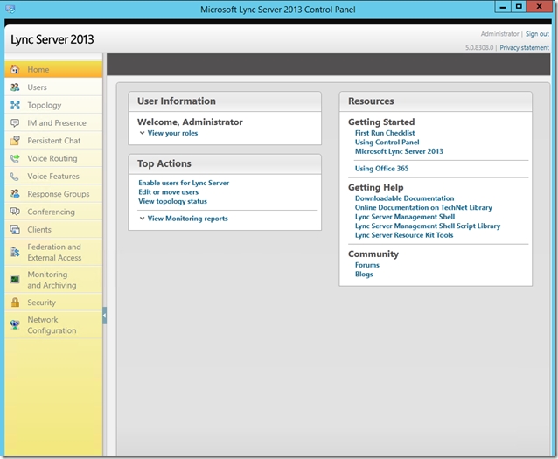Click the Clients windows icon

[x=15, y=229]
